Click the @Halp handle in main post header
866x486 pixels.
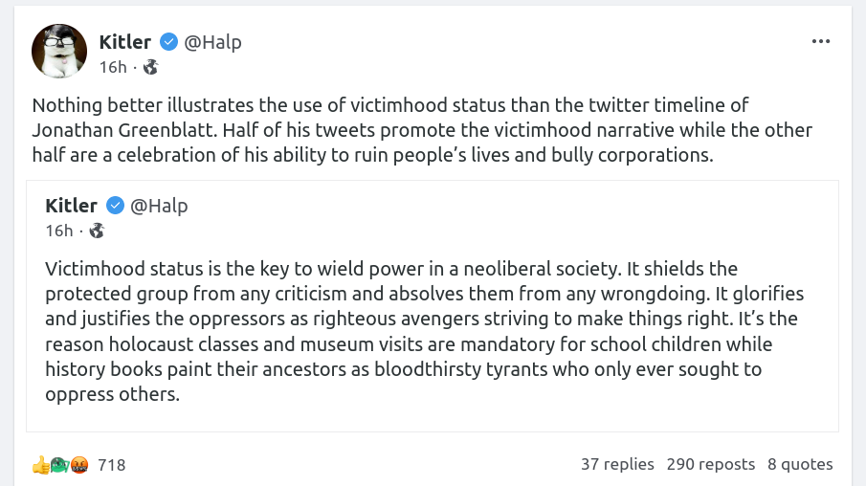[213, 42]
